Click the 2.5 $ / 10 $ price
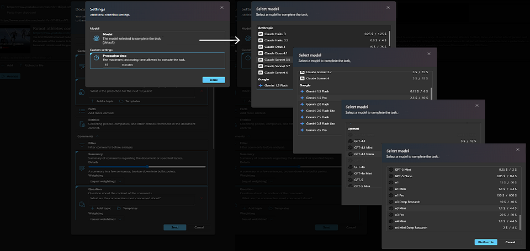Viewport: 530px width, 251px height. tap(420, 98)
